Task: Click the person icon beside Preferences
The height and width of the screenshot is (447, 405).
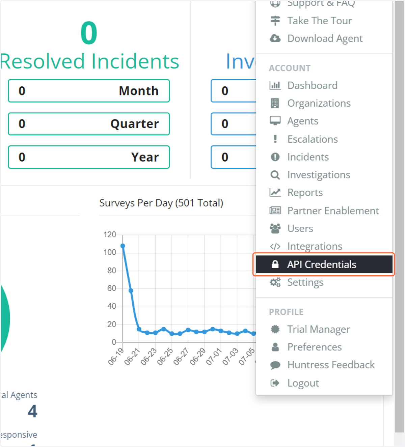Action: [275, 347]
